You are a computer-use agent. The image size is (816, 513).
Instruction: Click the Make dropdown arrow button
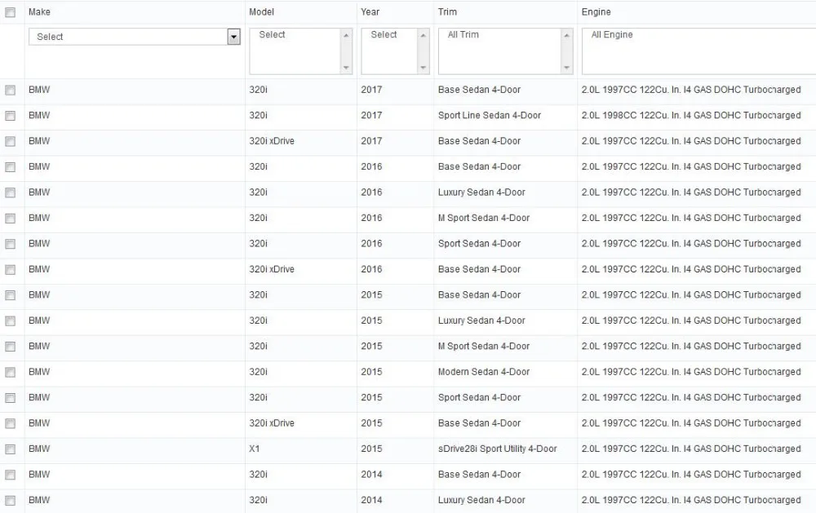(x=233, y=37)
